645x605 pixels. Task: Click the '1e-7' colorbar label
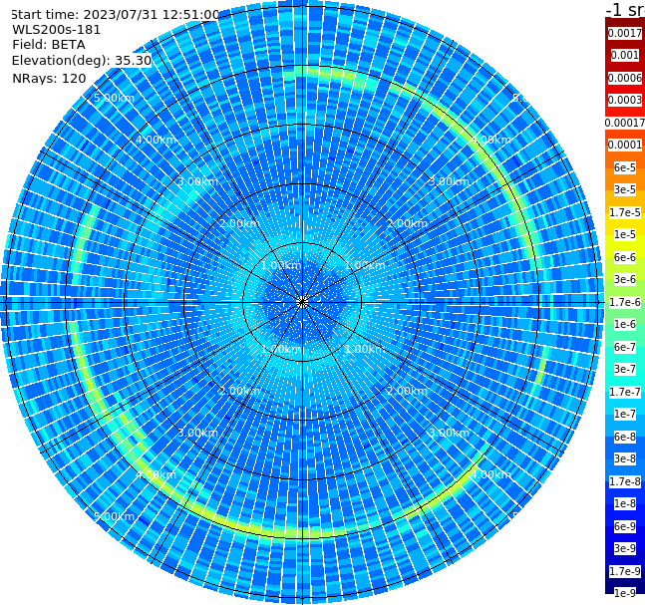[625, 414]
